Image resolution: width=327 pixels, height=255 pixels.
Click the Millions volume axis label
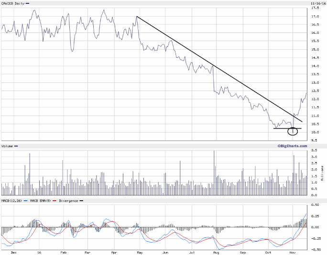(322, 173)
